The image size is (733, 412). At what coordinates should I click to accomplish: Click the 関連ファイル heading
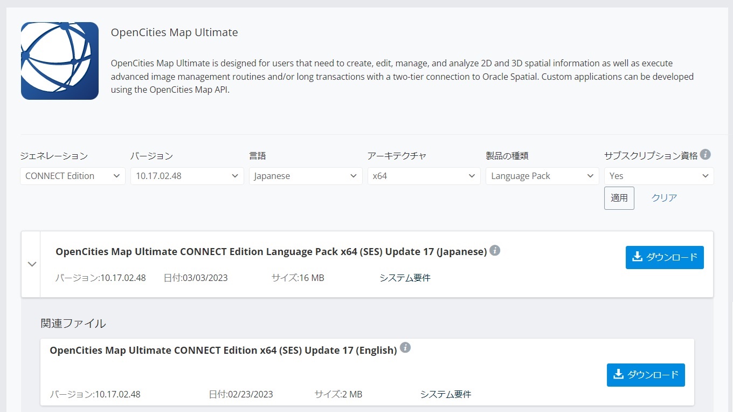(x=73, y=324)
